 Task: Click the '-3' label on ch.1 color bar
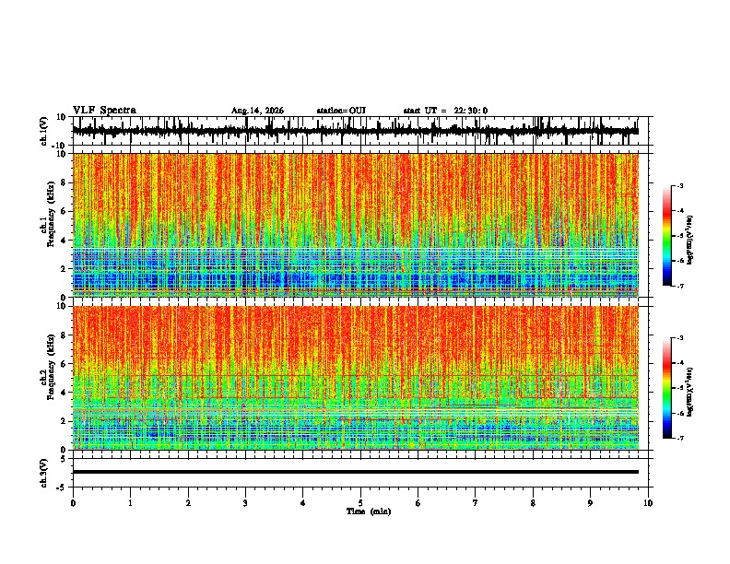tap(680, 186)
